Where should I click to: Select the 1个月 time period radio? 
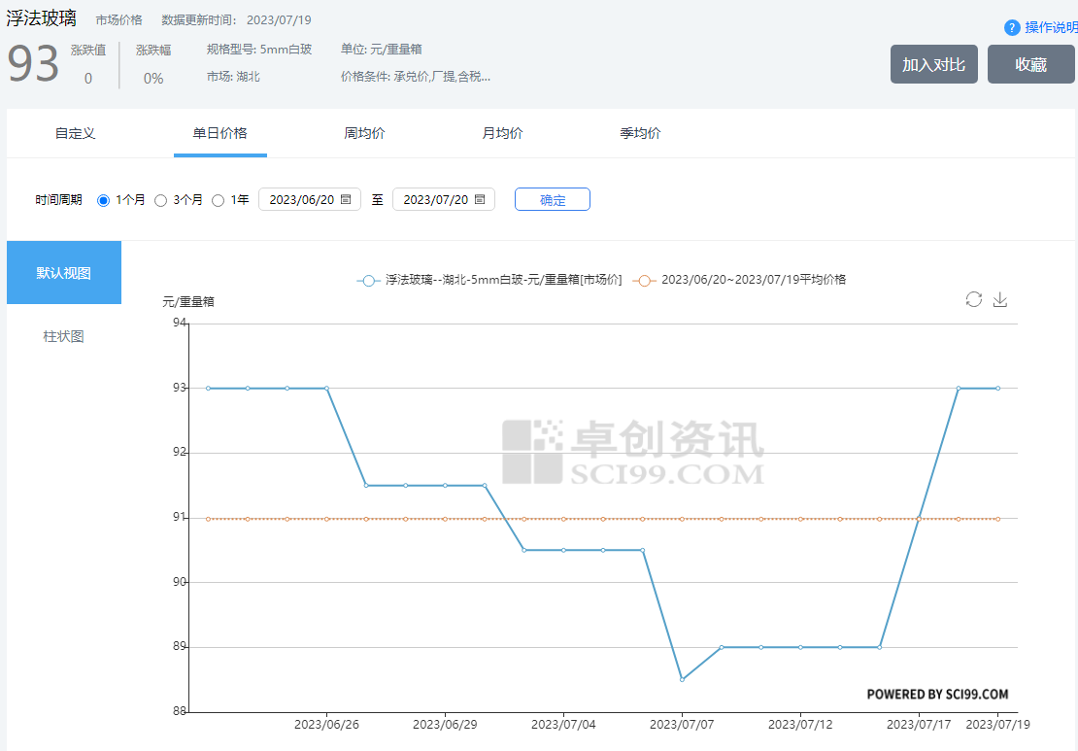(x=104, y=200)
